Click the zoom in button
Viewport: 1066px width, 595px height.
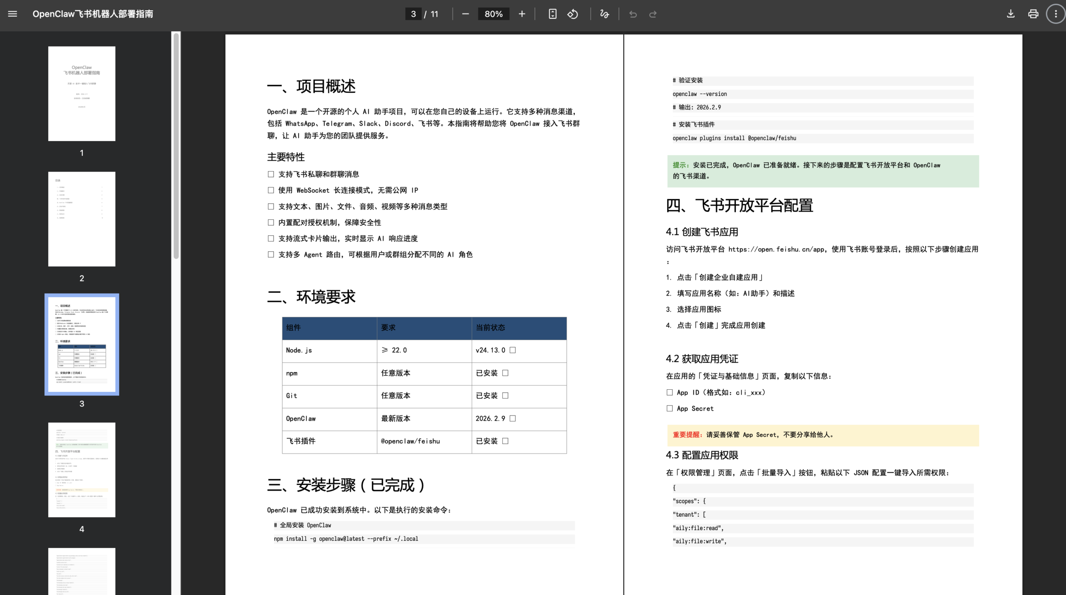(521, 14)
